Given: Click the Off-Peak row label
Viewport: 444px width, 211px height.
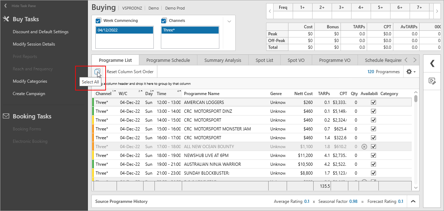Looking at the screenshot, I should [277, 40].
